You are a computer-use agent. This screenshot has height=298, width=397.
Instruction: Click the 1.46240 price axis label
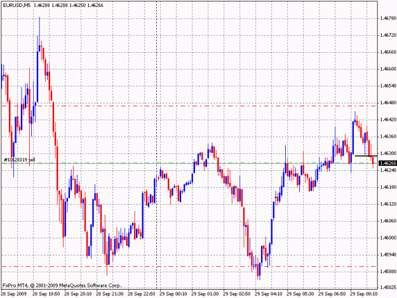coord(388,170)
